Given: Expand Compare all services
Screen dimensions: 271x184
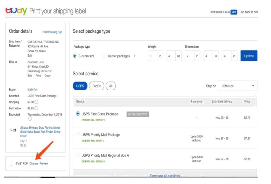Looking at the screenshot, I should (165, 176).
